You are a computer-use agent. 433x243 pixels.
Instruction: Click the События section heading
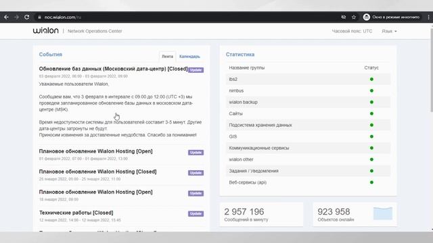tap(51, 55)
